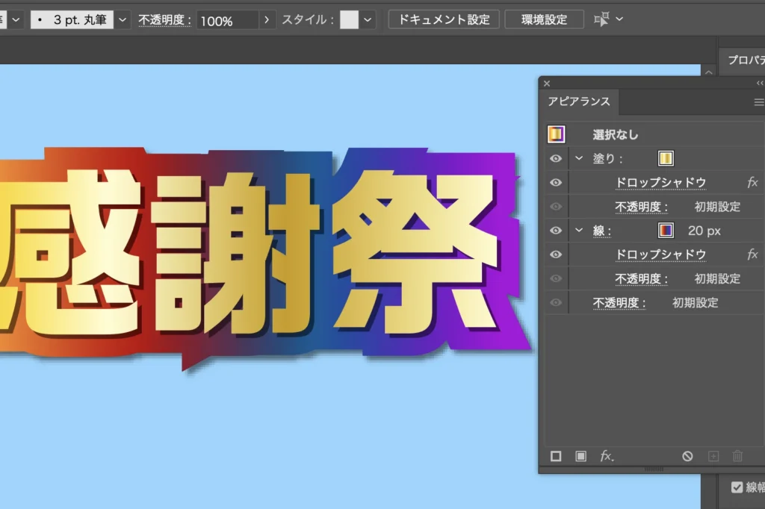This screenshot has width=765, height=509.
Task: Click Add New Stroke icon in Appearance panel
Action: click(x=556, y=456)
